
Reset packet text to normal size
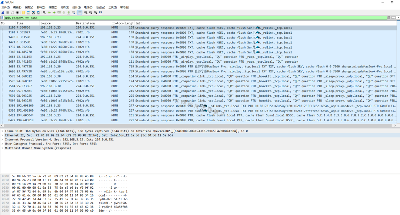(x=96, y=13)
